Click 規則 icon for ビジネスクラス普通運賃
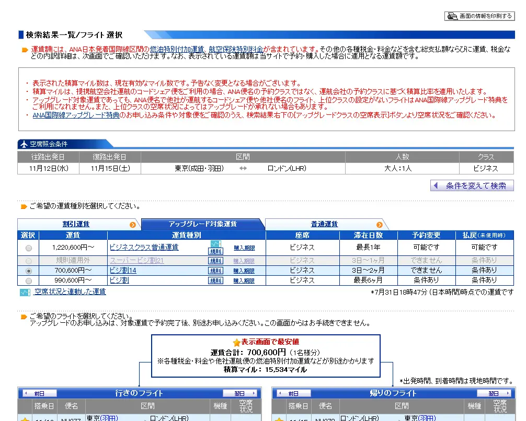The height and width of the screenshot is (421, 526). [215, 251]
